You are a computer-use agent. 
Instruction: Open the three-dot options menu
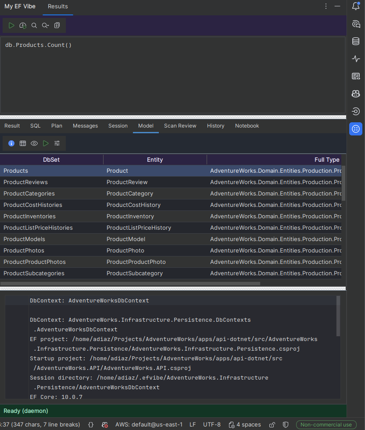coord(326,6)
